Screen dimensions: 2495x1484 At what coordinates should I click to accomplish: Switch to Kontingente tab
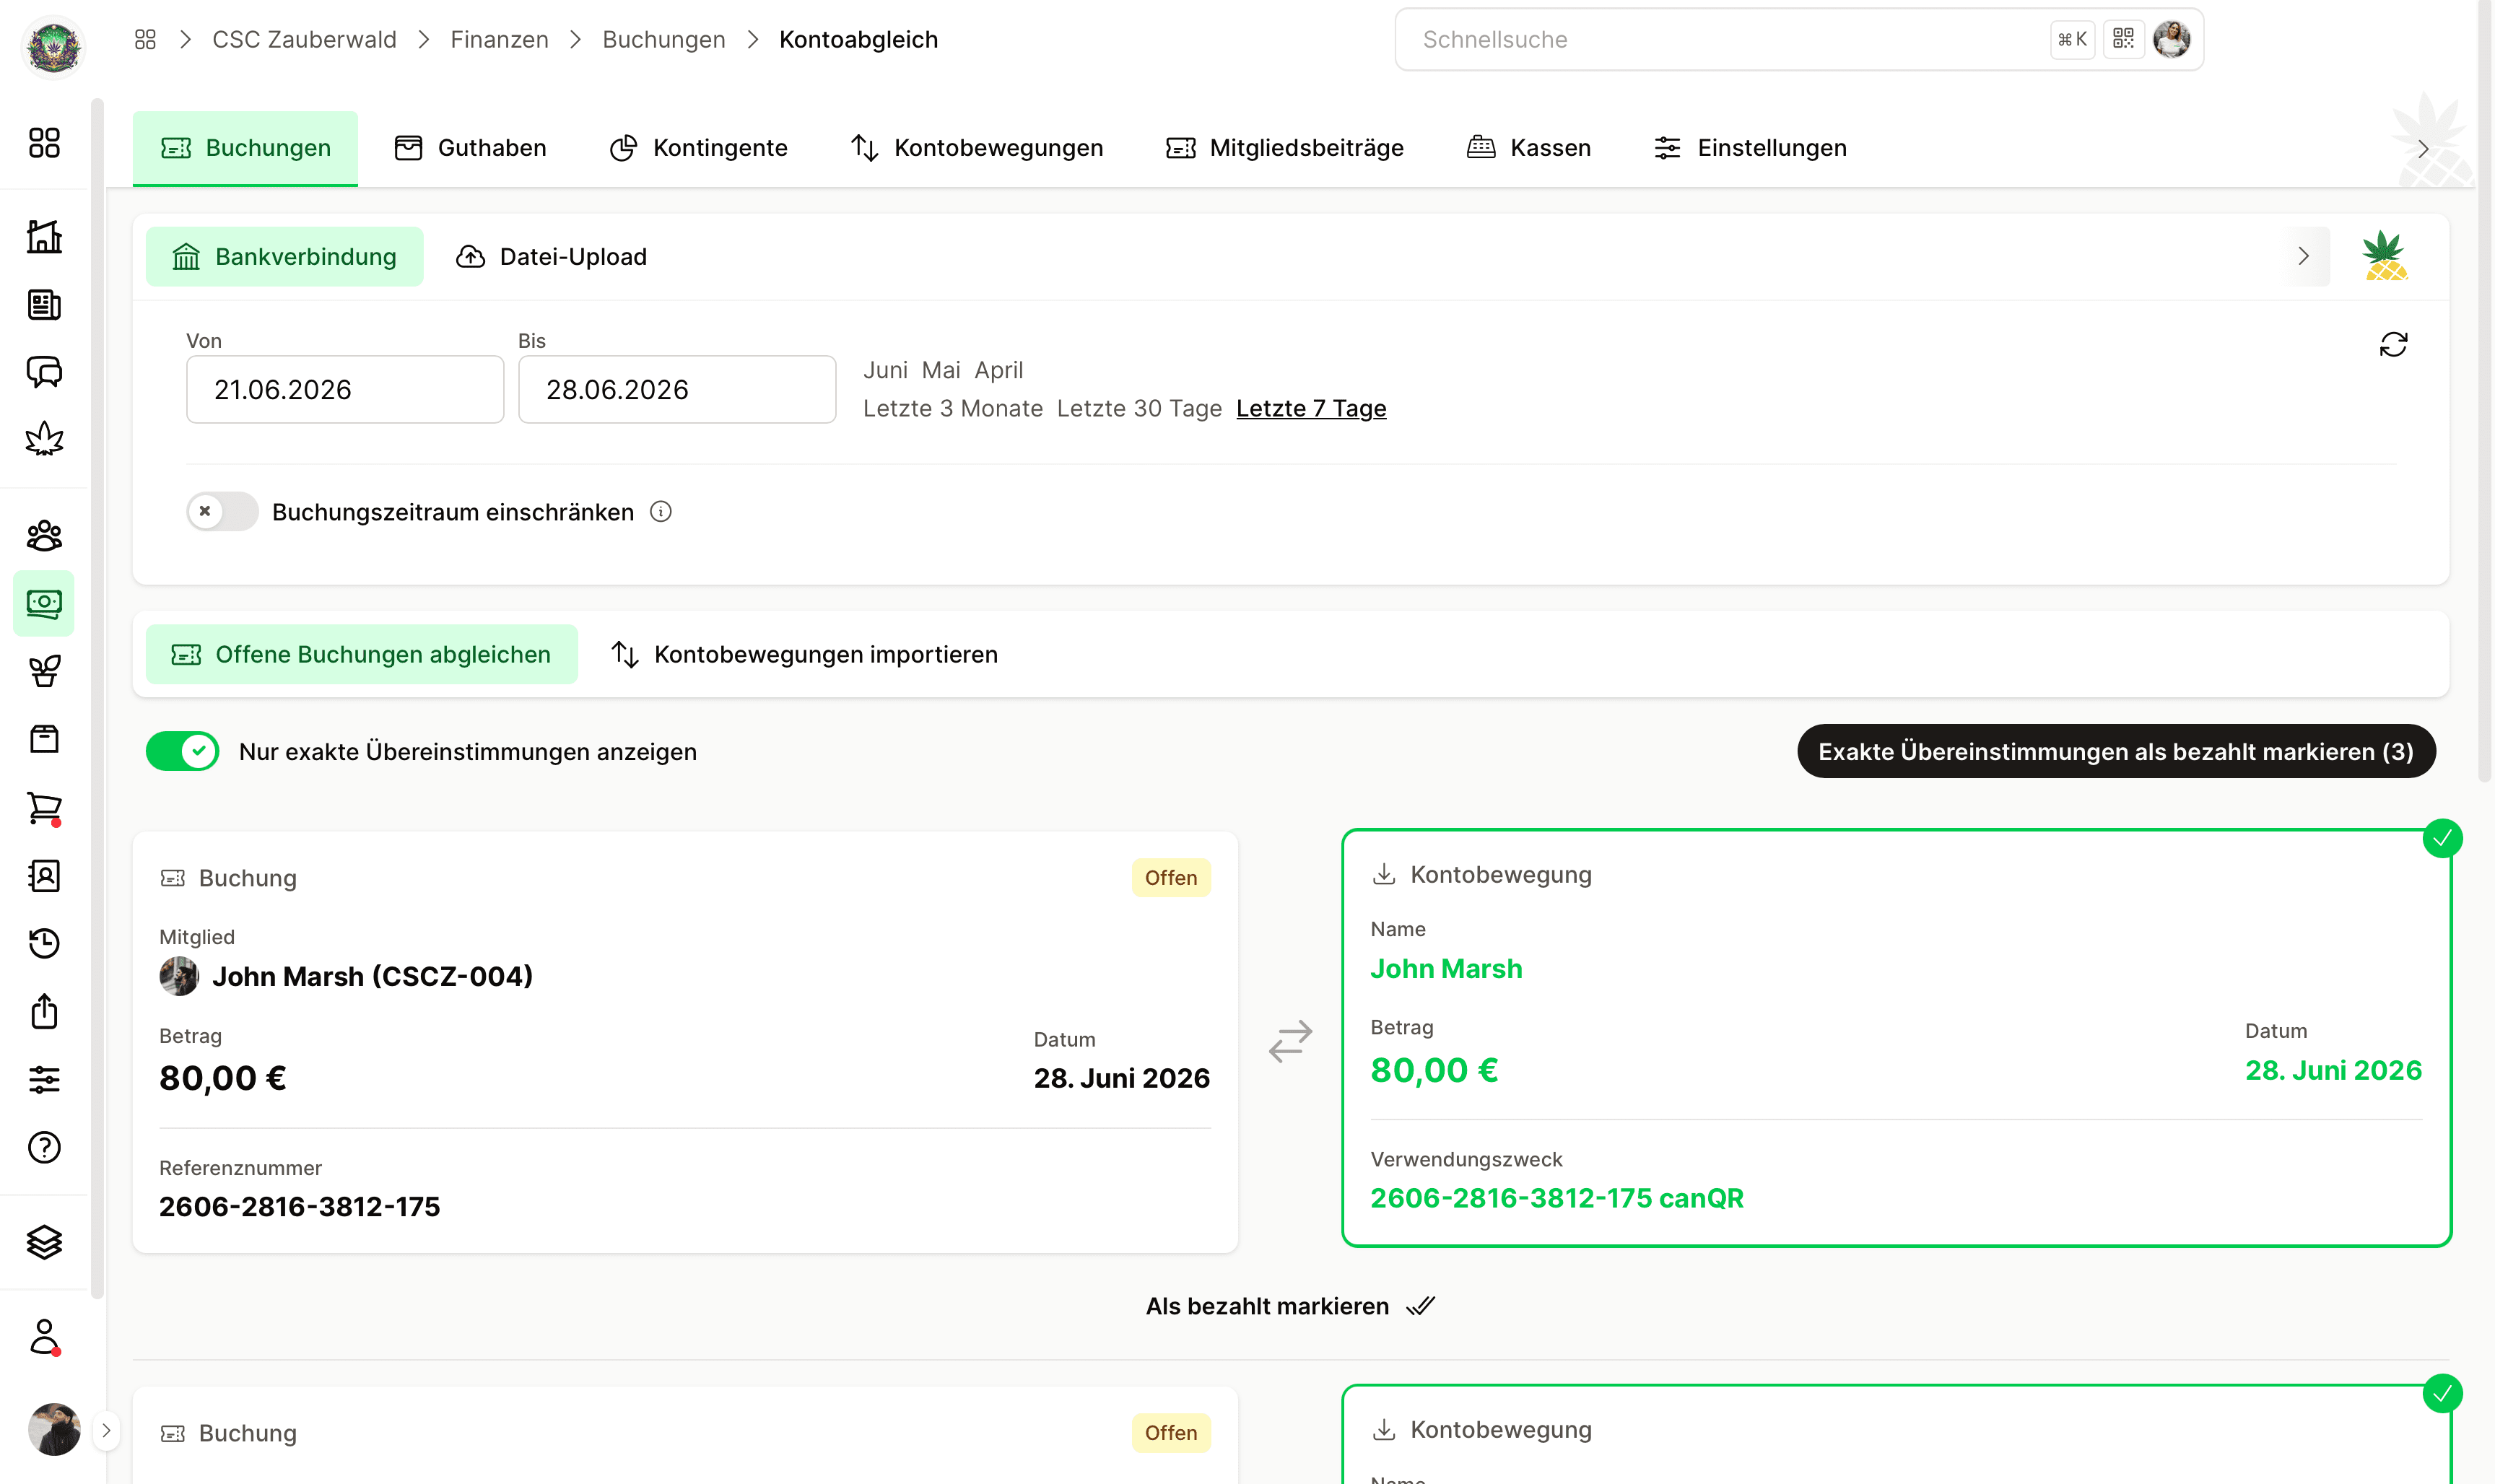coord(699,148)
